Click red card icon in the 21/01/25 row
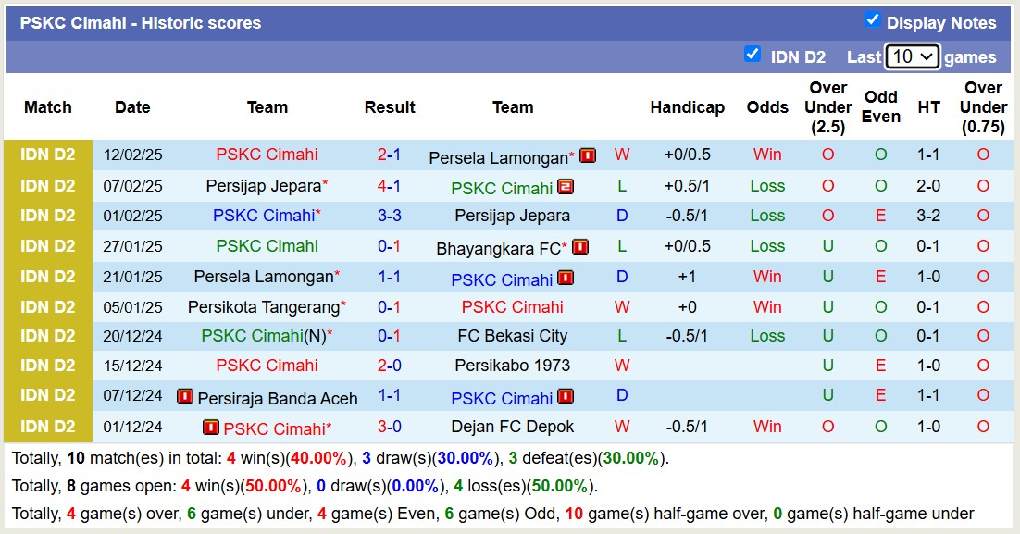The image size is (1020, 534). (x=566, y=278)
